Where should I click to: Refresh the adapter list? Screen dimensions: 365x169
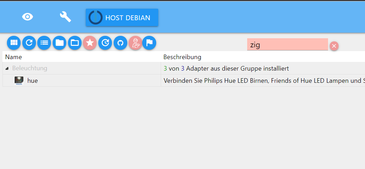[x=29, y=43]
